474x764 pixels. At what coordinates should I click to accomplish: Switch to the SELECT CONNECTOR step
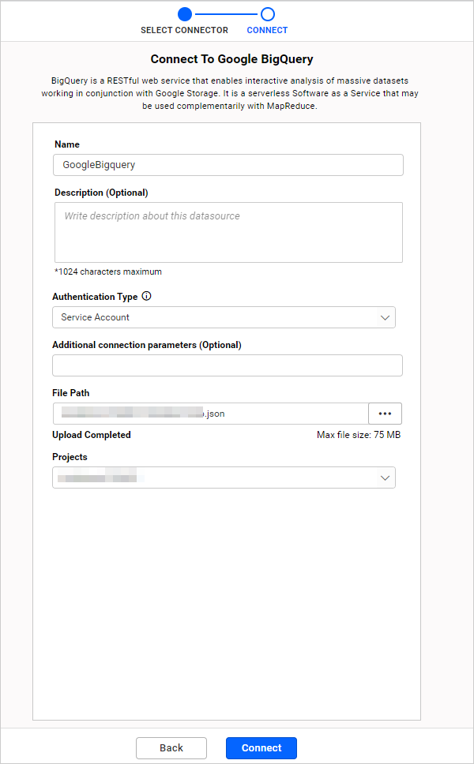184,30
